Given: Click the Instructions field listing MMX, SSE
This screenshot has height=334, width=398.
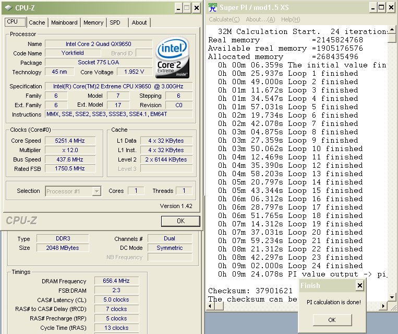Looking at the screenshot, I should point(118,114).
